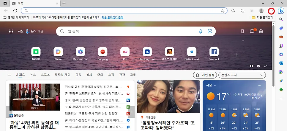This screenshot has width=287, height=131.
Task: Click the 개인 설정 button
Action: point(205,75)
